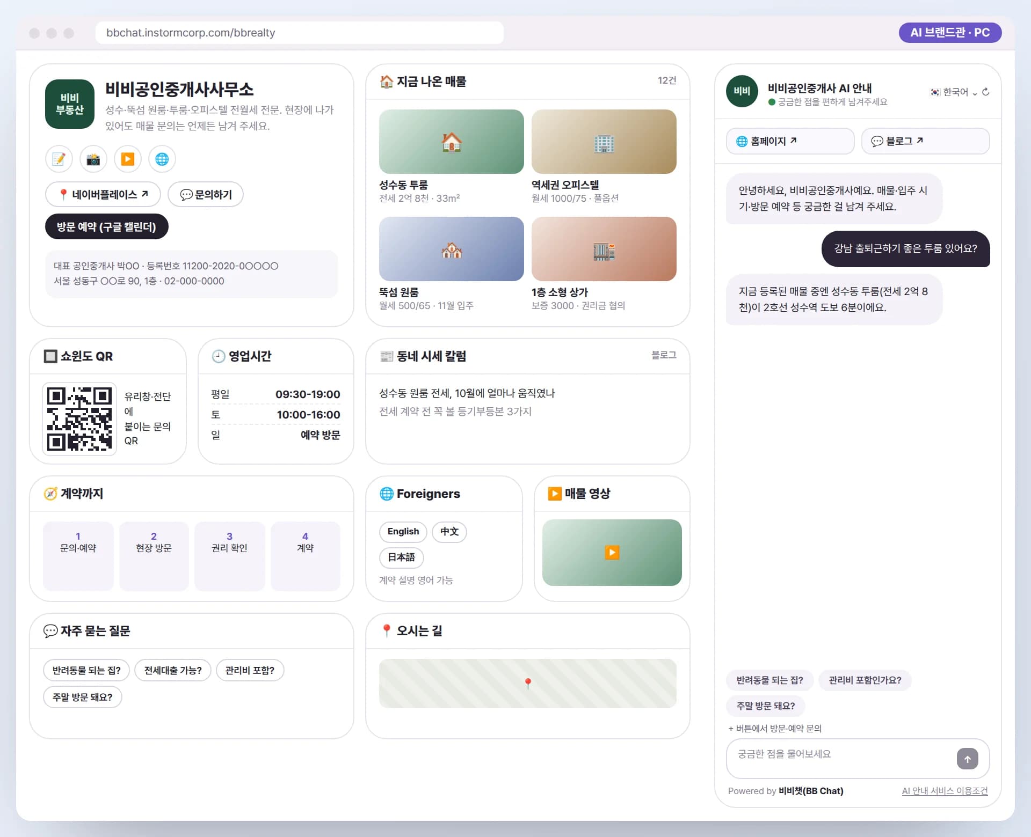The image size is (1031, 837).
Task: Open the 성수동 투룸 listing thumbnail
Action: coord(452,142)
